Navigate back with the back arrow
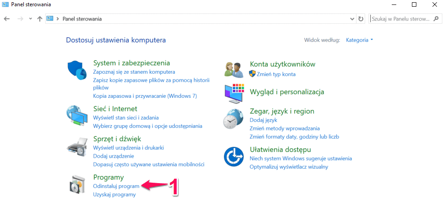Screen dimensions: 445x201 point(7,19)
